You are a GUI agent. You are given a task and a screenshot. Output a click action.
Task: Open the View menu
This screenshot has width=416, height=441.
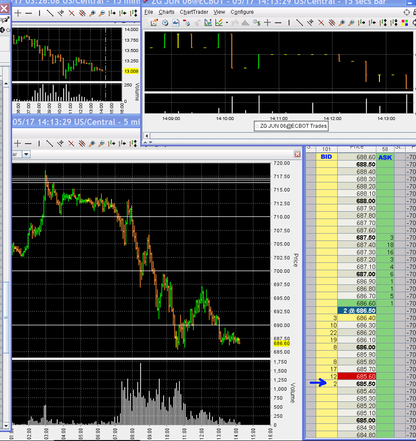pos(219,12)
